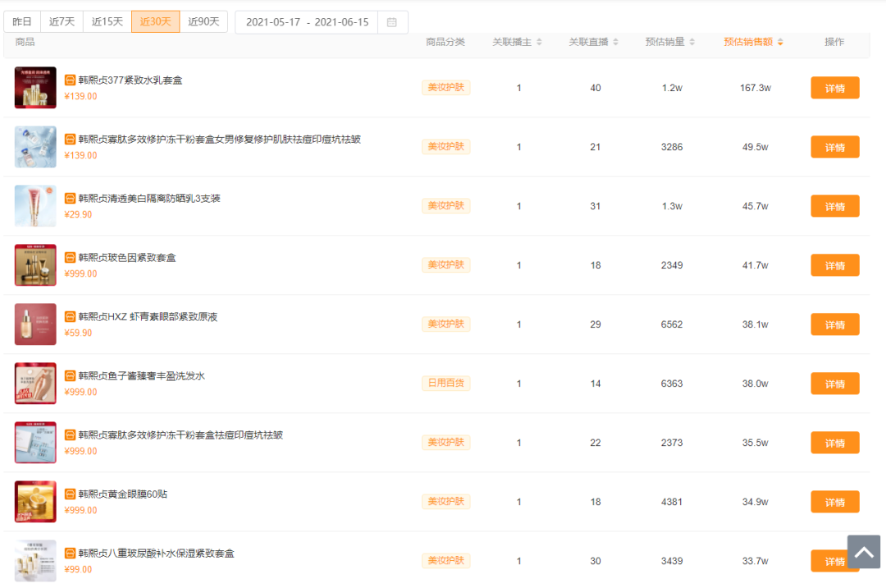The image size is (886, 588).
Task: Click the 167.3w sales amount value
Action: [x=756, y=88]
